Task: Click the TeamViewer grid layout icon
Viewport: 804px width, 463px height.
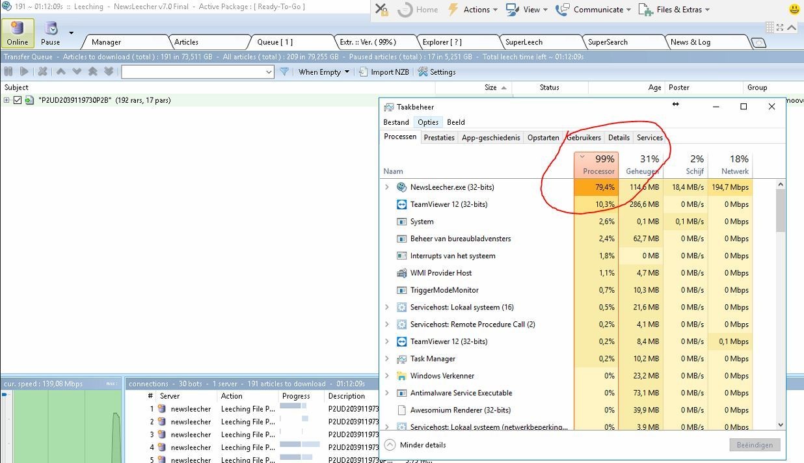Action: (x=770, y=27)
